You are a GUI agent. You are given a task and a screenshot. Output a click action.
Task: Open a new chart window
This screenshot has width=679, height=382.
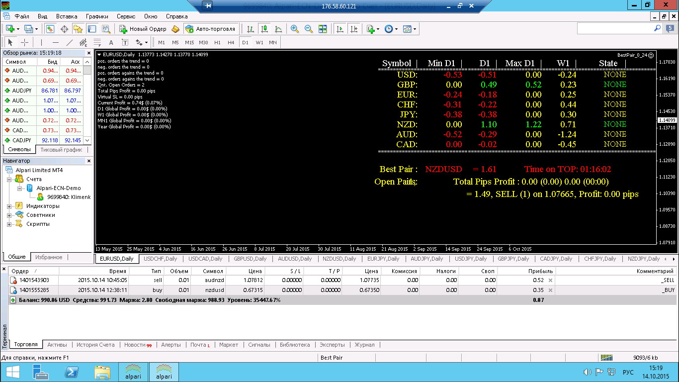tap(10, 29)
